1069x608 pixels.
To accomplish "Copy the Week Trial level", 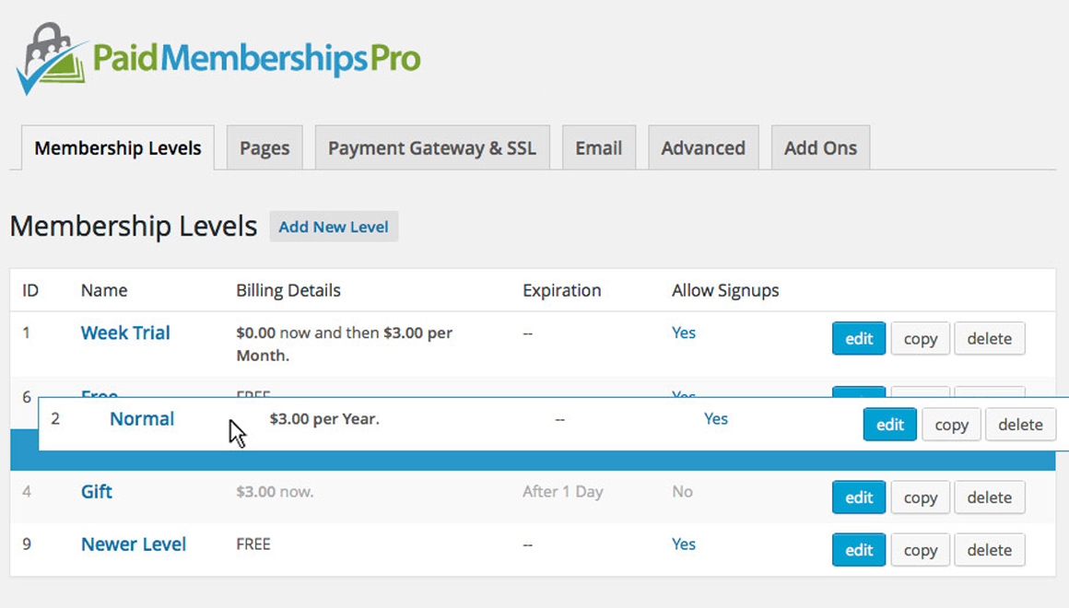I will (x=920, y=339).
